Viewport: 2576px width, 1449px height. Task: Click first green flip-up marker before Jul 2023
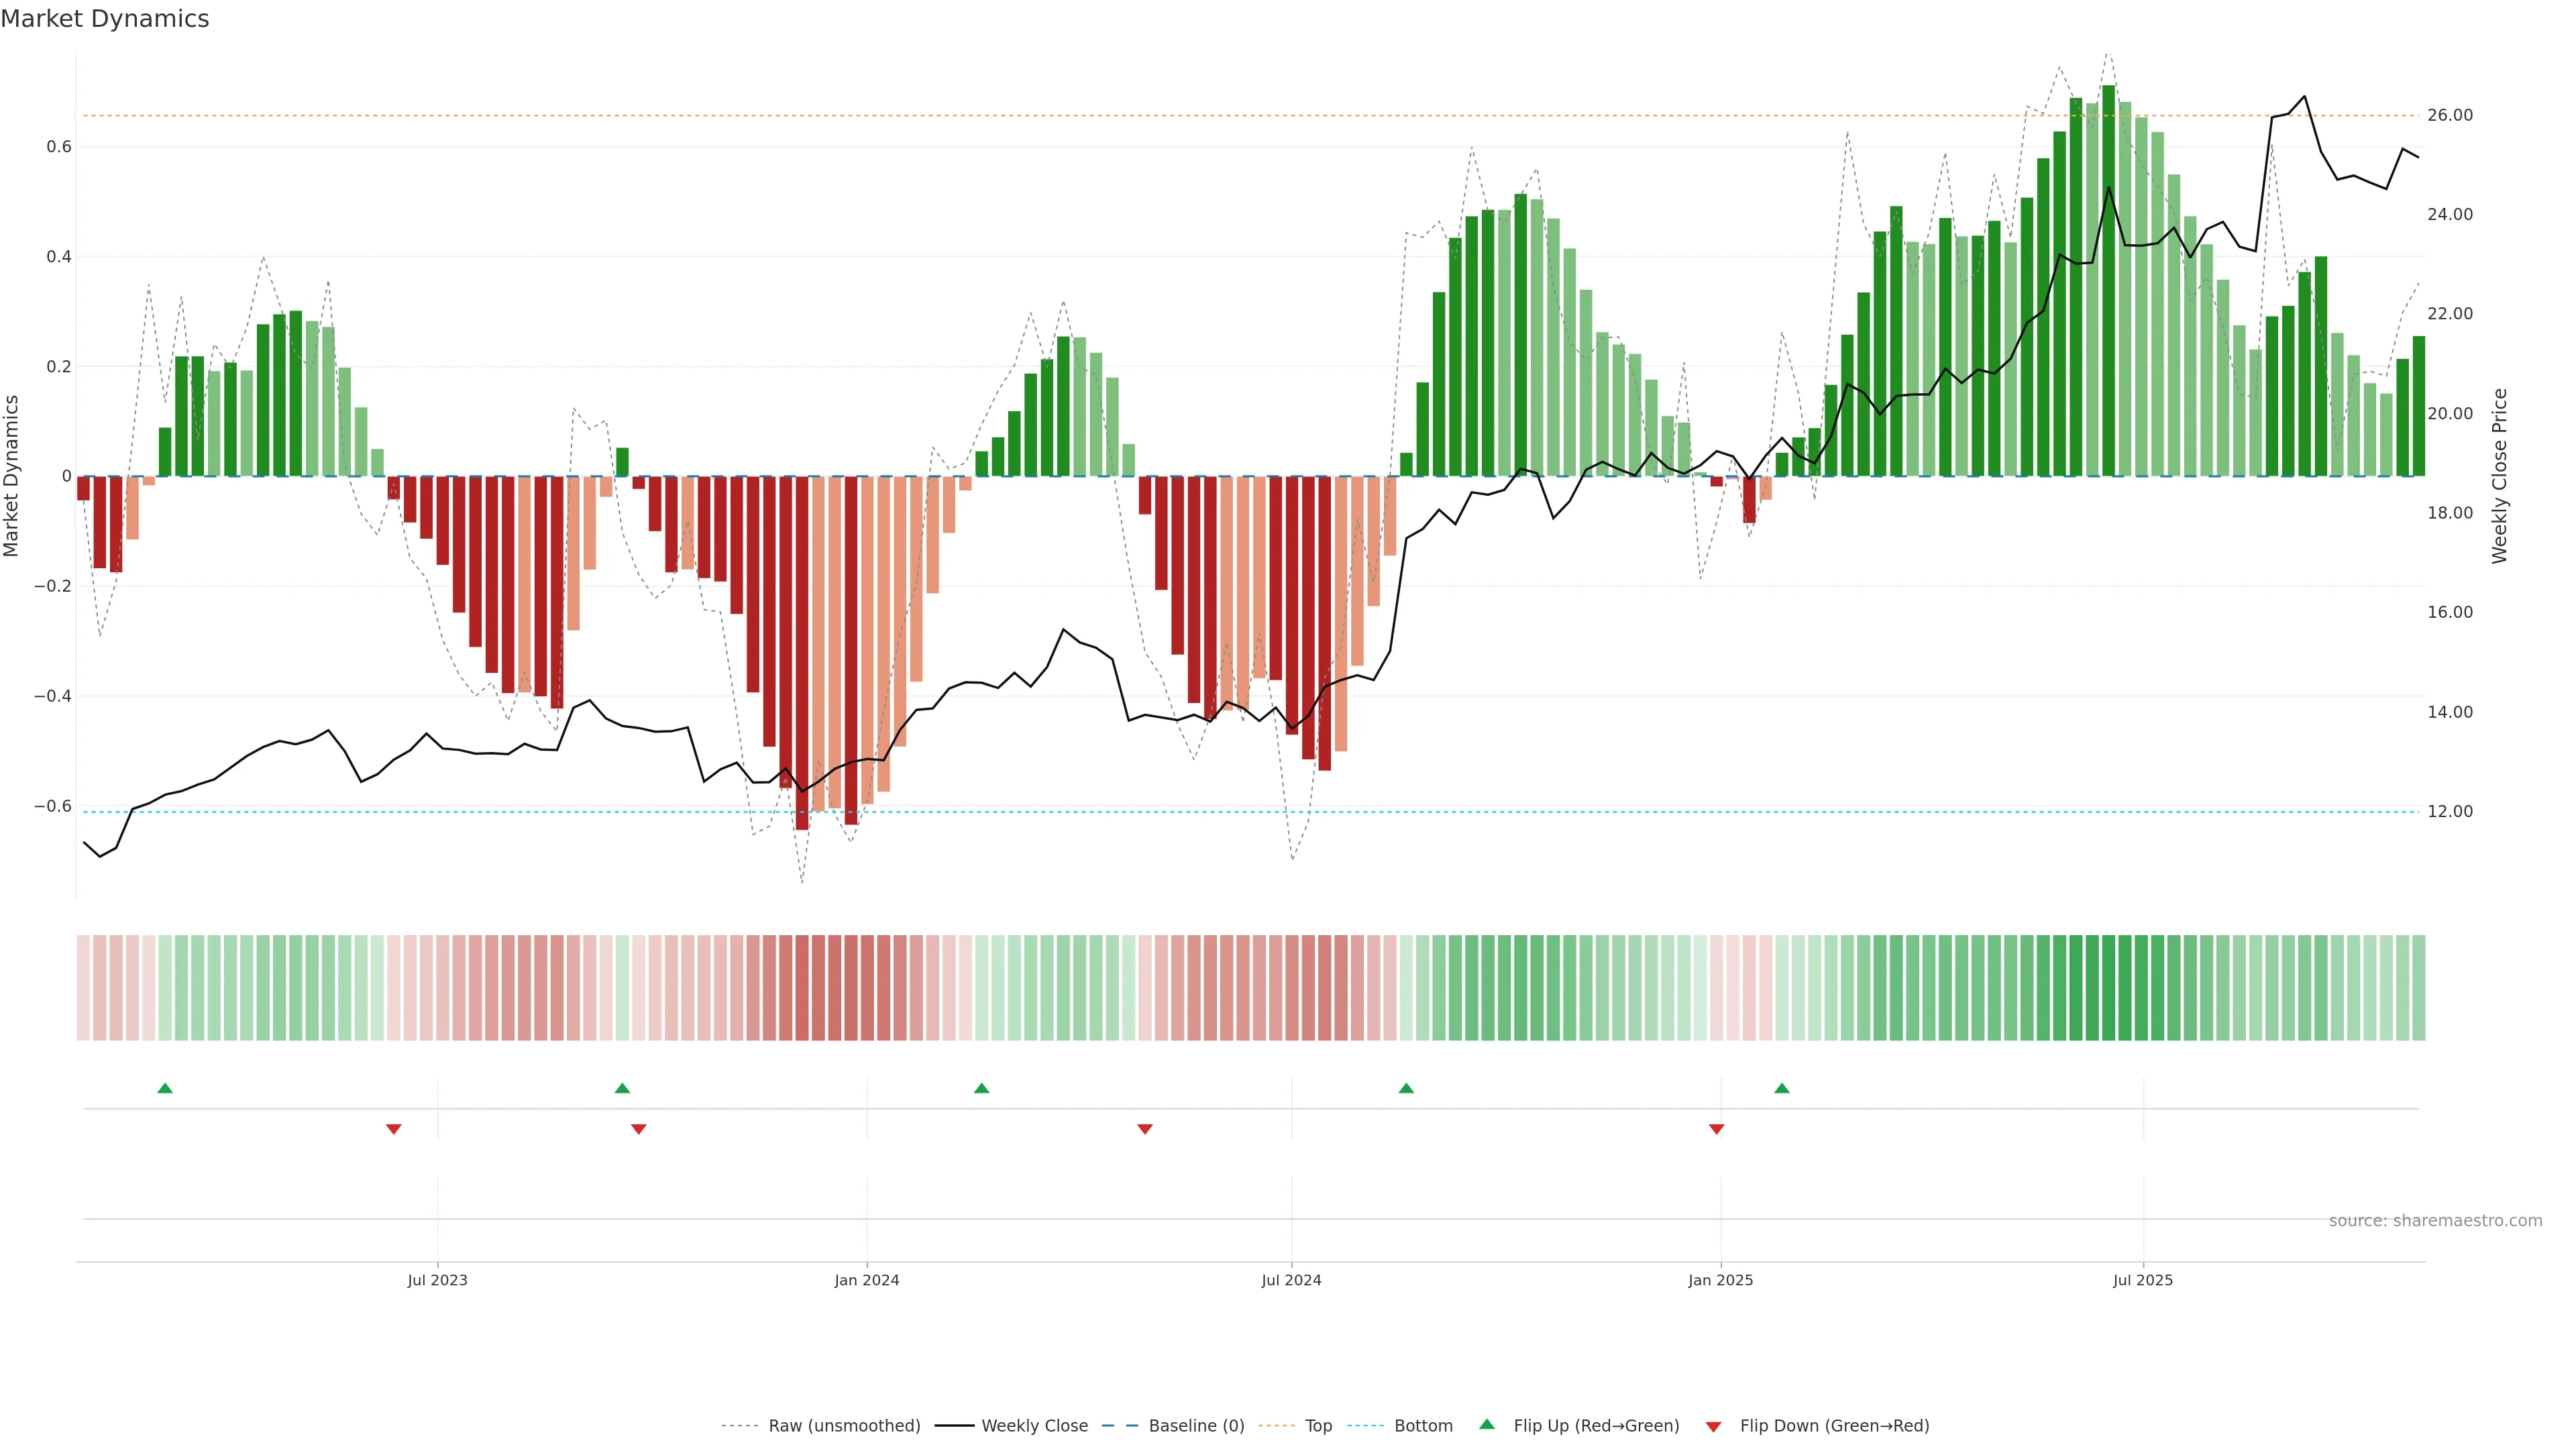coord(165,1088)
